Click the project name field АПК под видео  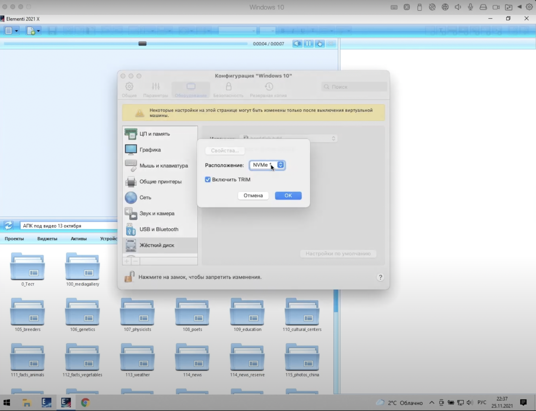click(68, 226)
